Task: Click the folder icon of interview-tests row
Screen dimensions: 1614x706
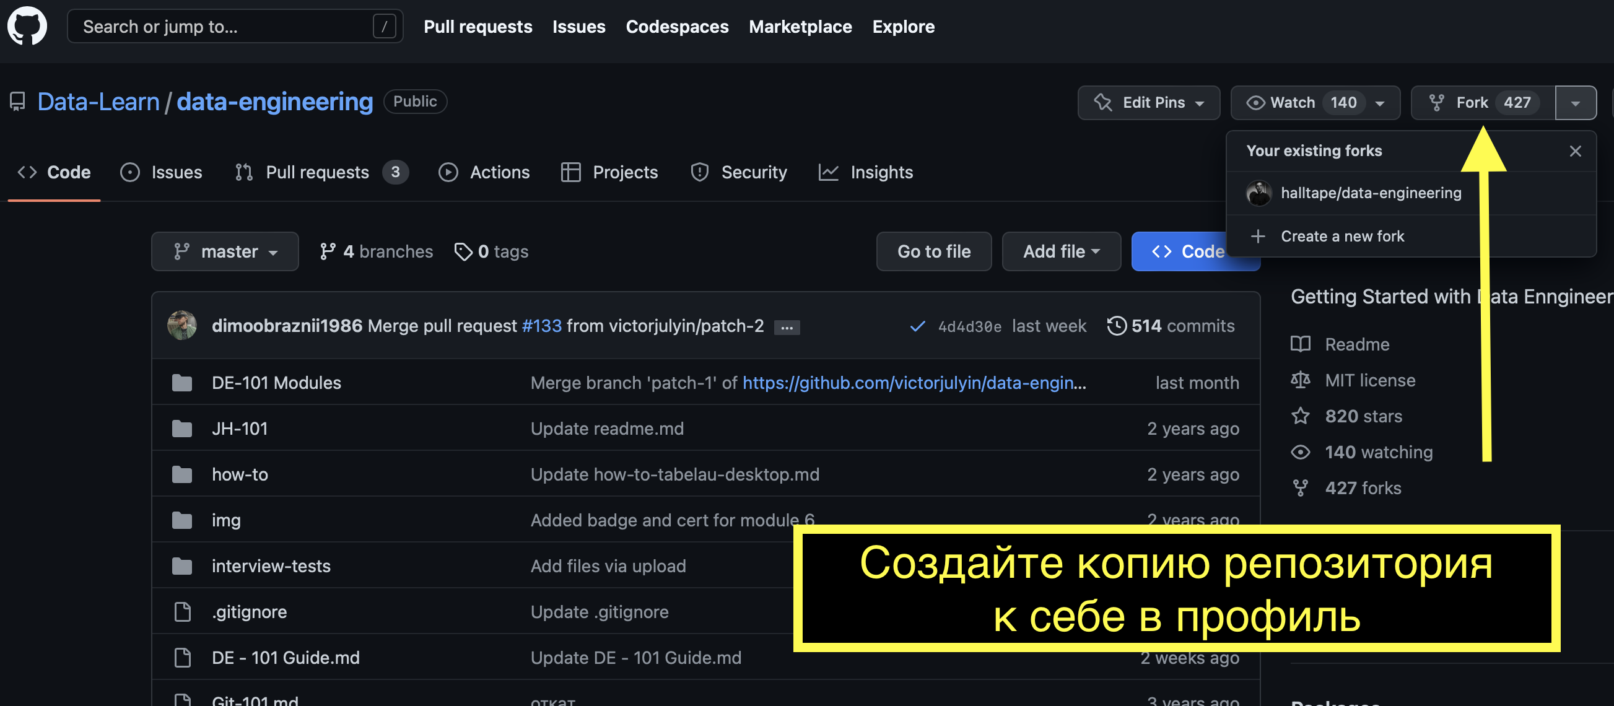Action: 181,565
